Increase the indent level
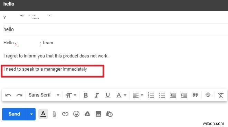 184,95
